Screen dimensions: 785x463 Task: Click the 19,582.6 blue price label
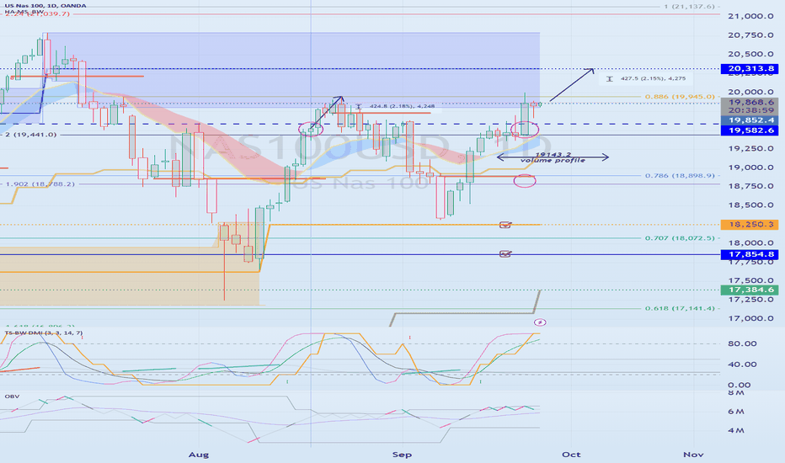[750, 130]
